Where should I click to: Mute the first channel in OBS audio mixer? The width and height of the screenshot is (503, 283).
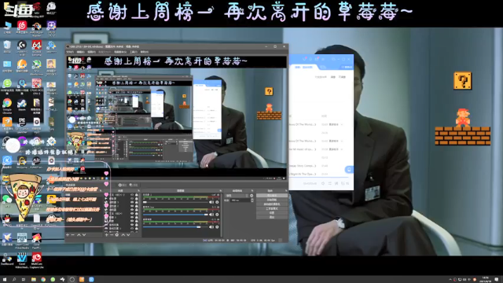211,202
